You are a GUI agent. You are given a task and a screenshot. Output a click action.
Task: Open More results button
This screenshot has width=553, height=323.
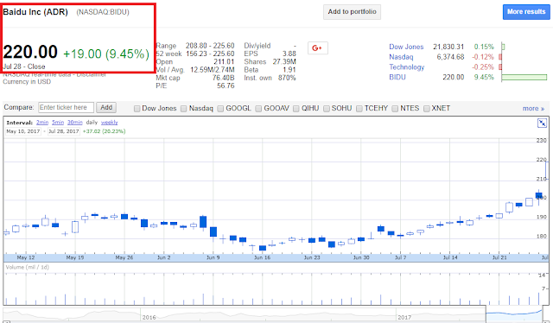click(x=526, y=12)
